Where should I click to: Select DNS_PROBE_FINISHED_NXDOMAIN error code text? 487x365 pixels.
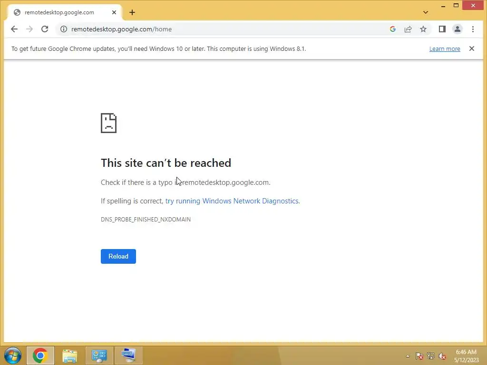[146, 220]
